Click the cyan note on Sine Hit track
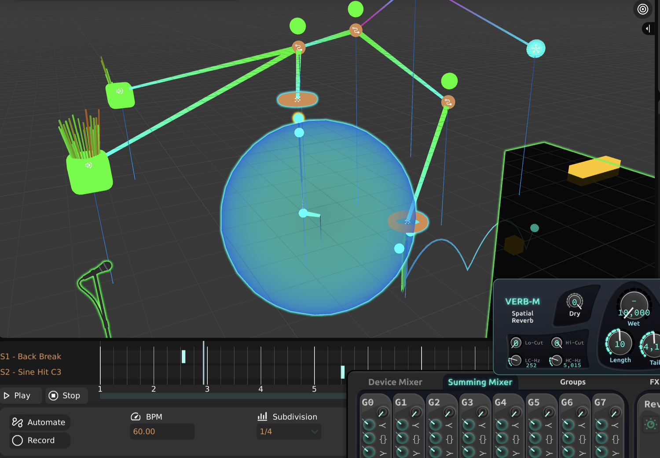Viewport: 660px width, 458px height. click(343, 372)
